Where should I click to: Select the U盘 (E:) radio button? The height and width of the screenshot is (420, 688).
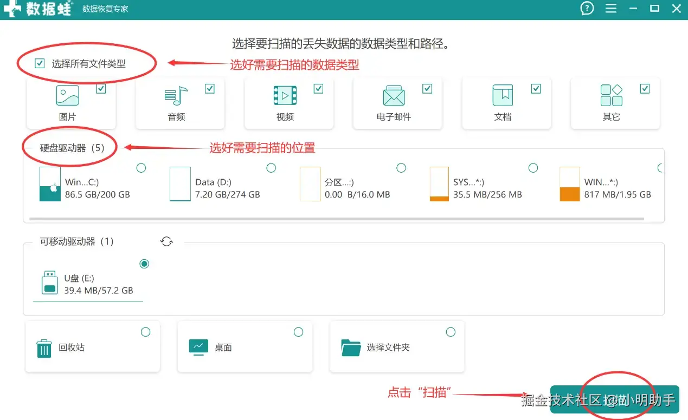pos(144,264)
